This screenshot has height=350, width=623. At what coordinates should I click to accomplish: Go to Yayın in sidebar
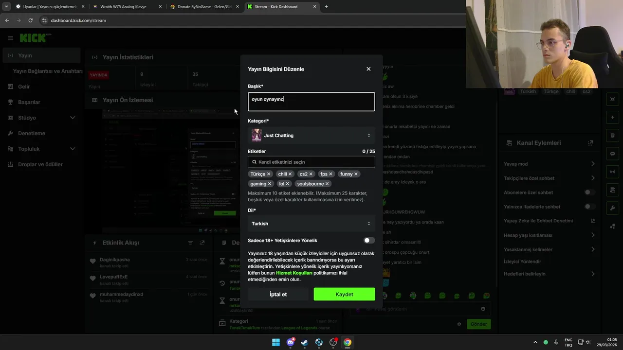coord(41,55)
